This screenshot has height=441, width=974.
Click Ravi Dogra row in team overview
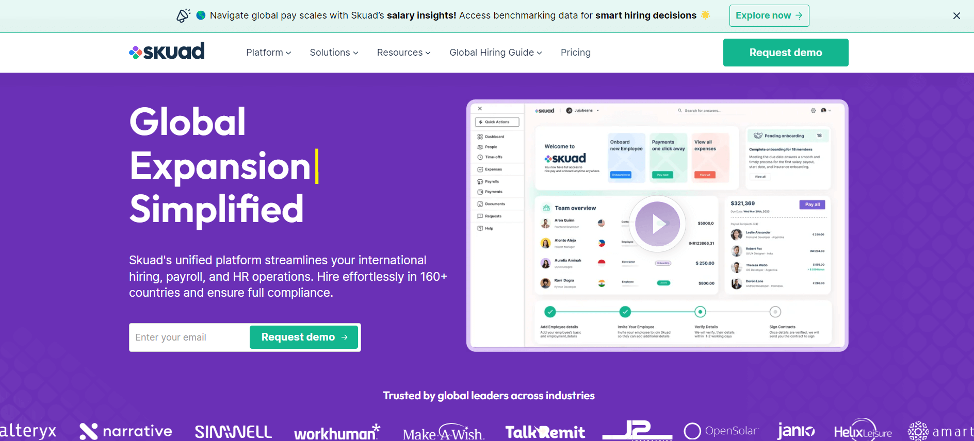[x=627, y=283]
